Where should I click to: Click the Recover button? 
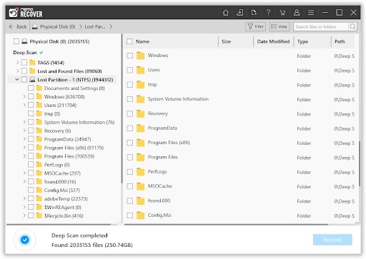tap(332, 240)
